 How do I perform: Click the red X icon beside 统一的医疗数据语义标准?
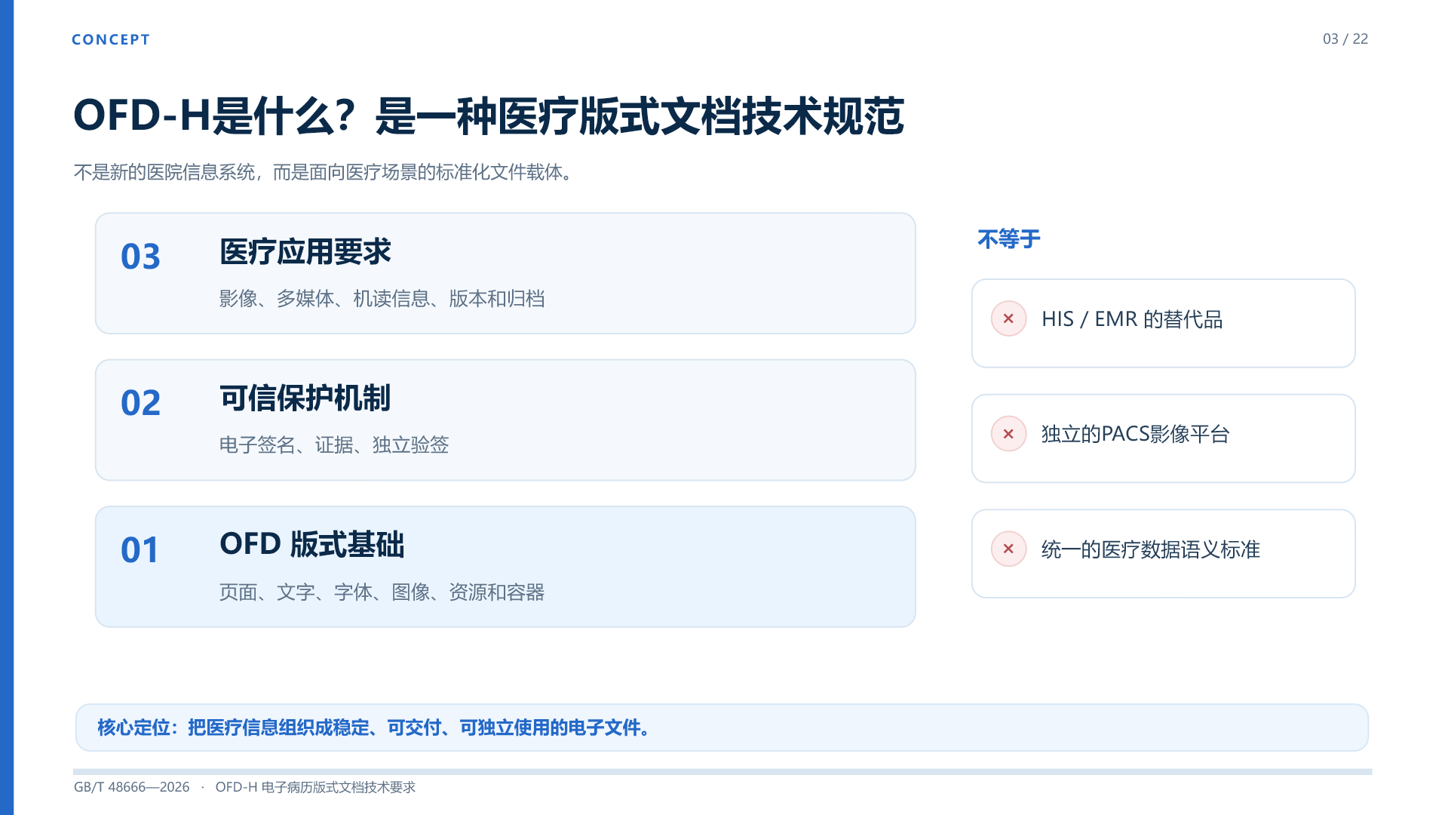pyautogui.click(x=1008, y=549)
